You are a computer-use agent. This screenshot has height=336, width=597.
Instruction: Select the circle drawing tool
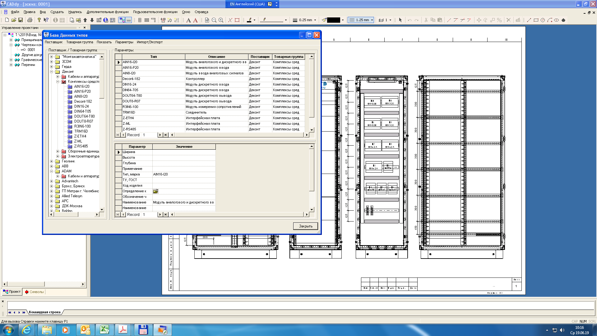pos(543,20)
